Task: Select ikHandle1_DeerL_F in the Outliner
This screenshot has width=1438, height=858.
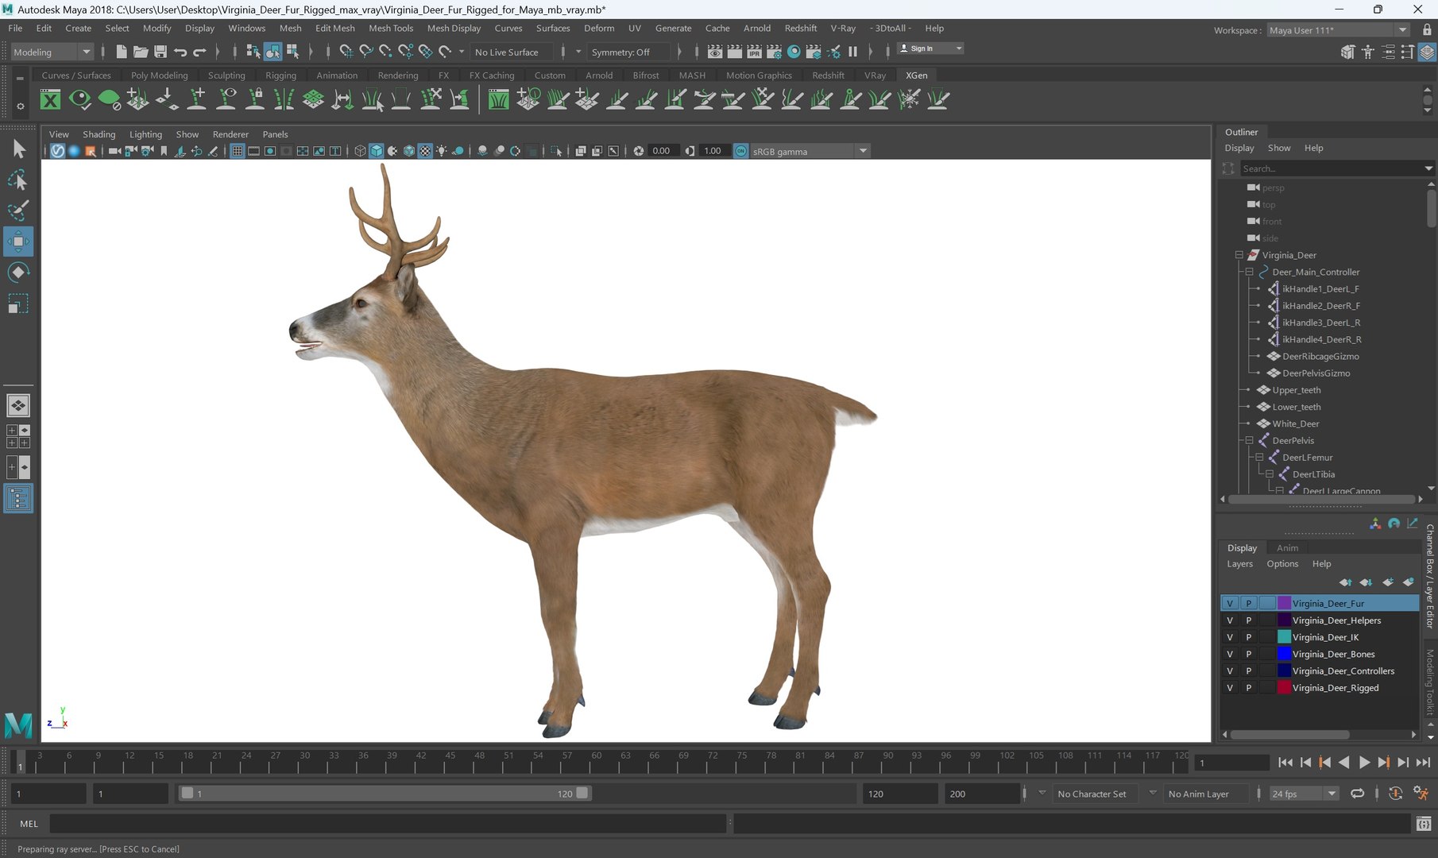Action: pos(1320,288)
